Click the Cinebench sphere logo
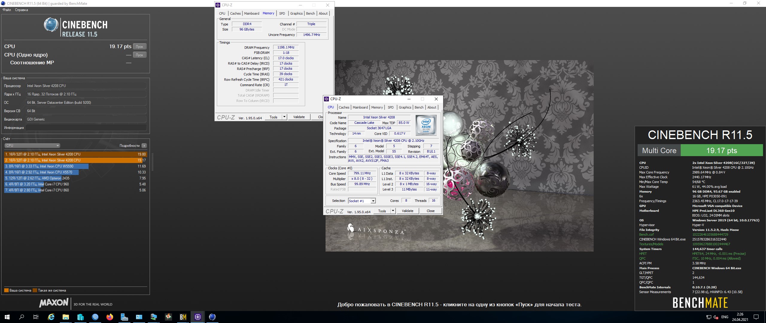This screenshot has width=766, height=323. (51, 25)
